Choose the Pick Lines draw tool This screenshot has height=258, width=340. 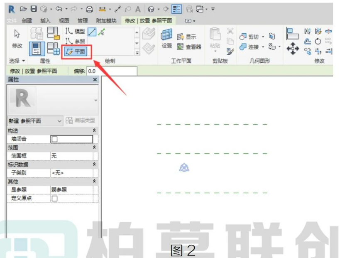coord(101,32)
